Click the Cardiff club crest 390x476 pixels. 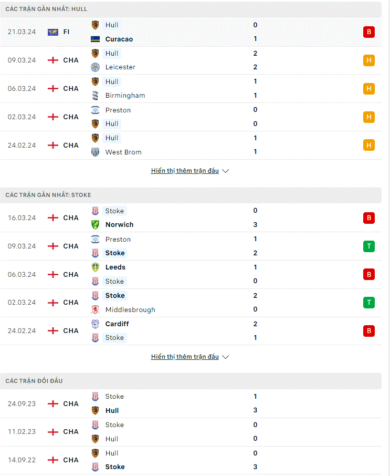tap(95, 324)
